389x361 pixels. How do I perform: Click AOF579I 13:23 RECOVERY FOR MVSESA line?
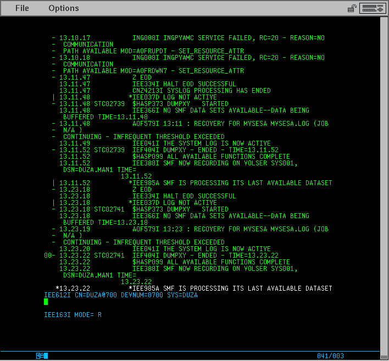pos(190,229)
